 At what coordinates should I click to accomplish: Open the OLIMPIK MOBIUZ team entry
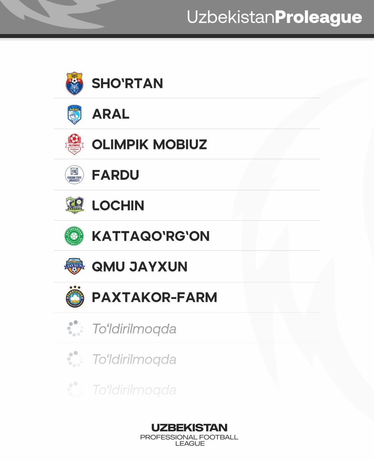click(149, 144)
